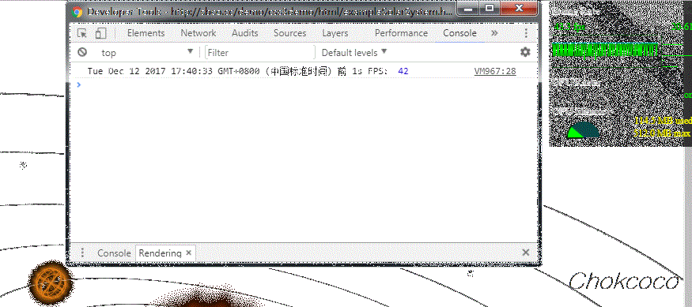Open the top execution context dropdown

(147, 52)
